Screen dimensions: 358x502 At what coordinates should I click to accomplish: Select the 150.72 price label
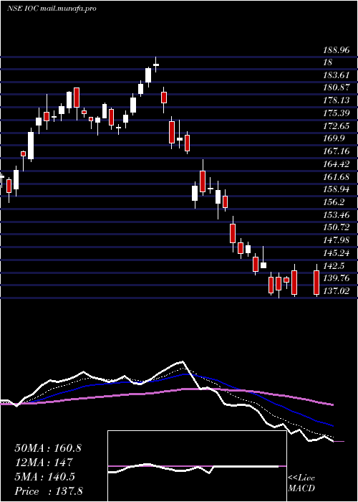coord(336,227)
